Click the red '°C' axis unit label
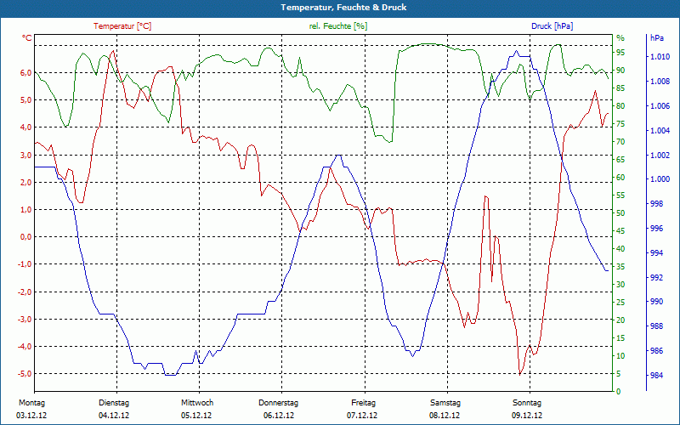 click(27, 38)
